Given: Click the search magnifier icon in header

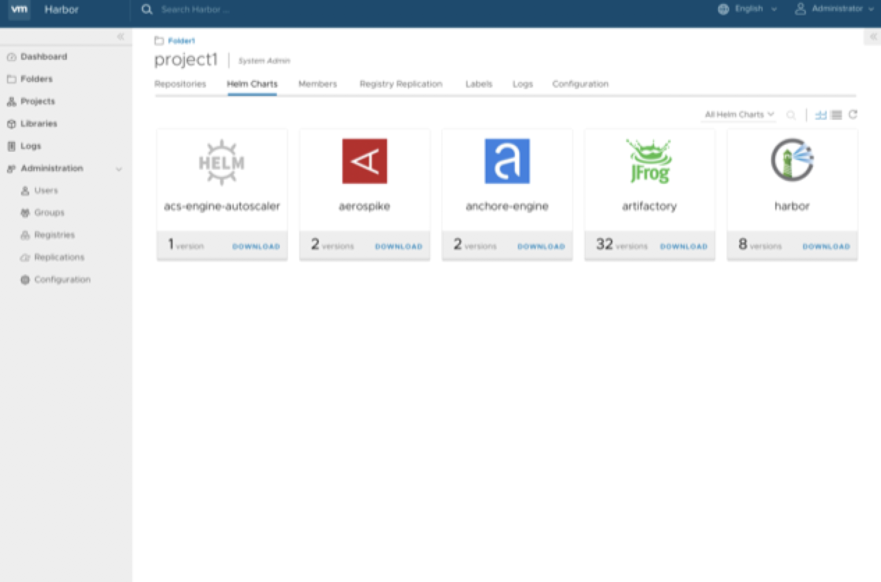Looking at the screenshot, I should (147, 10).
